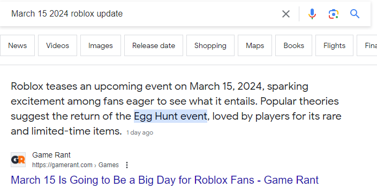
Task: Submit search with the magnifying glass icon
Action: 355,14
